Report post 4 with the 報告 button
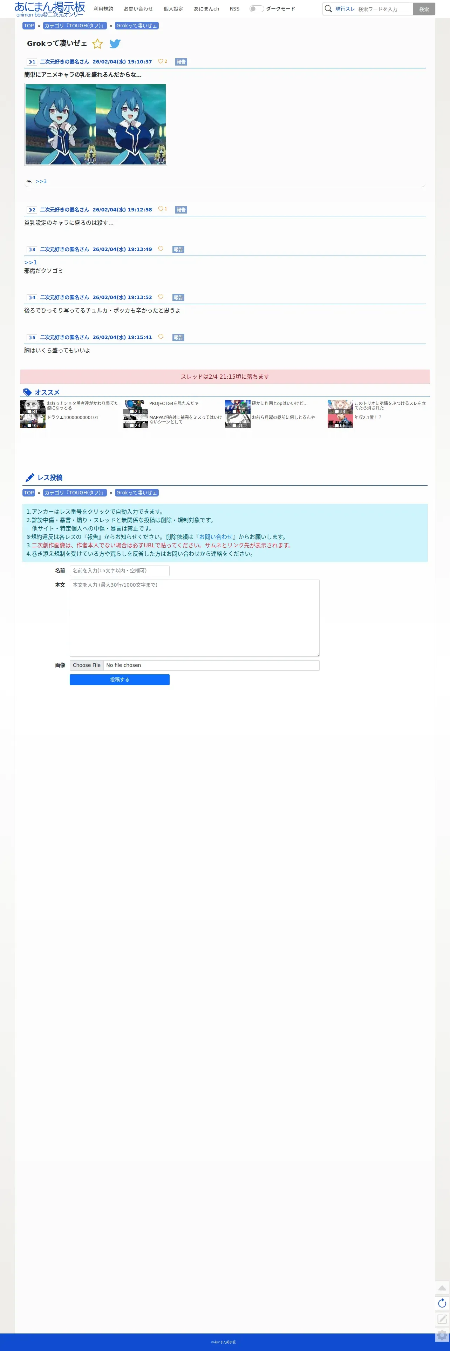 tap(178, 297)
